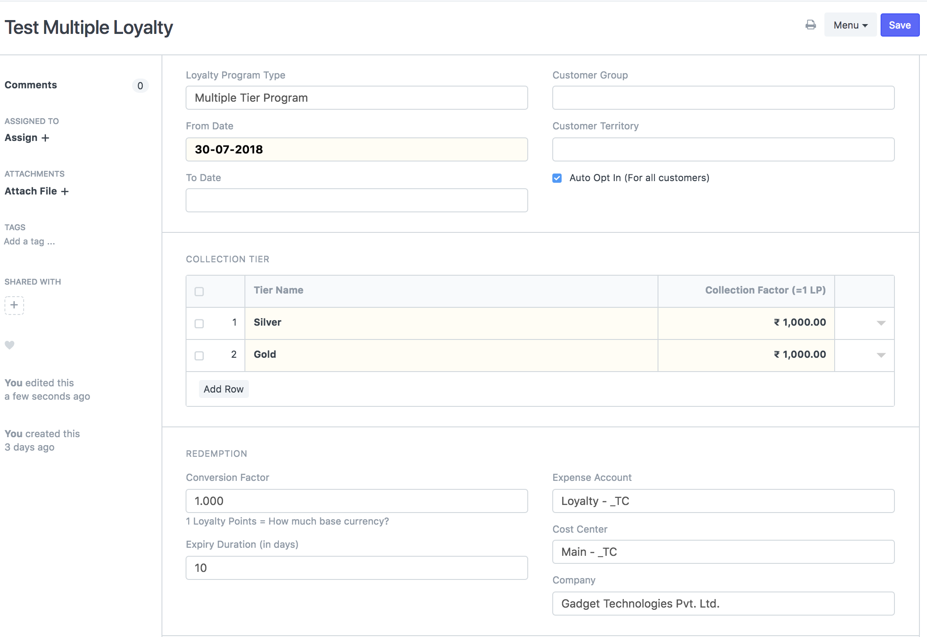This screenshot has width=927, height=637.
Task: Click the plus icon next to Attach File
Action: [x=65, y=191]
